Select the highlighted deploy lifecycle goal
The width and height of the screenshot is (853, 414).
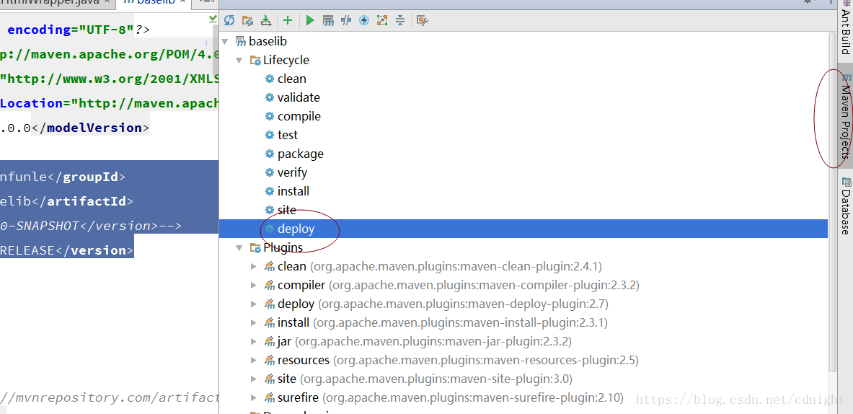pos(523,229)
